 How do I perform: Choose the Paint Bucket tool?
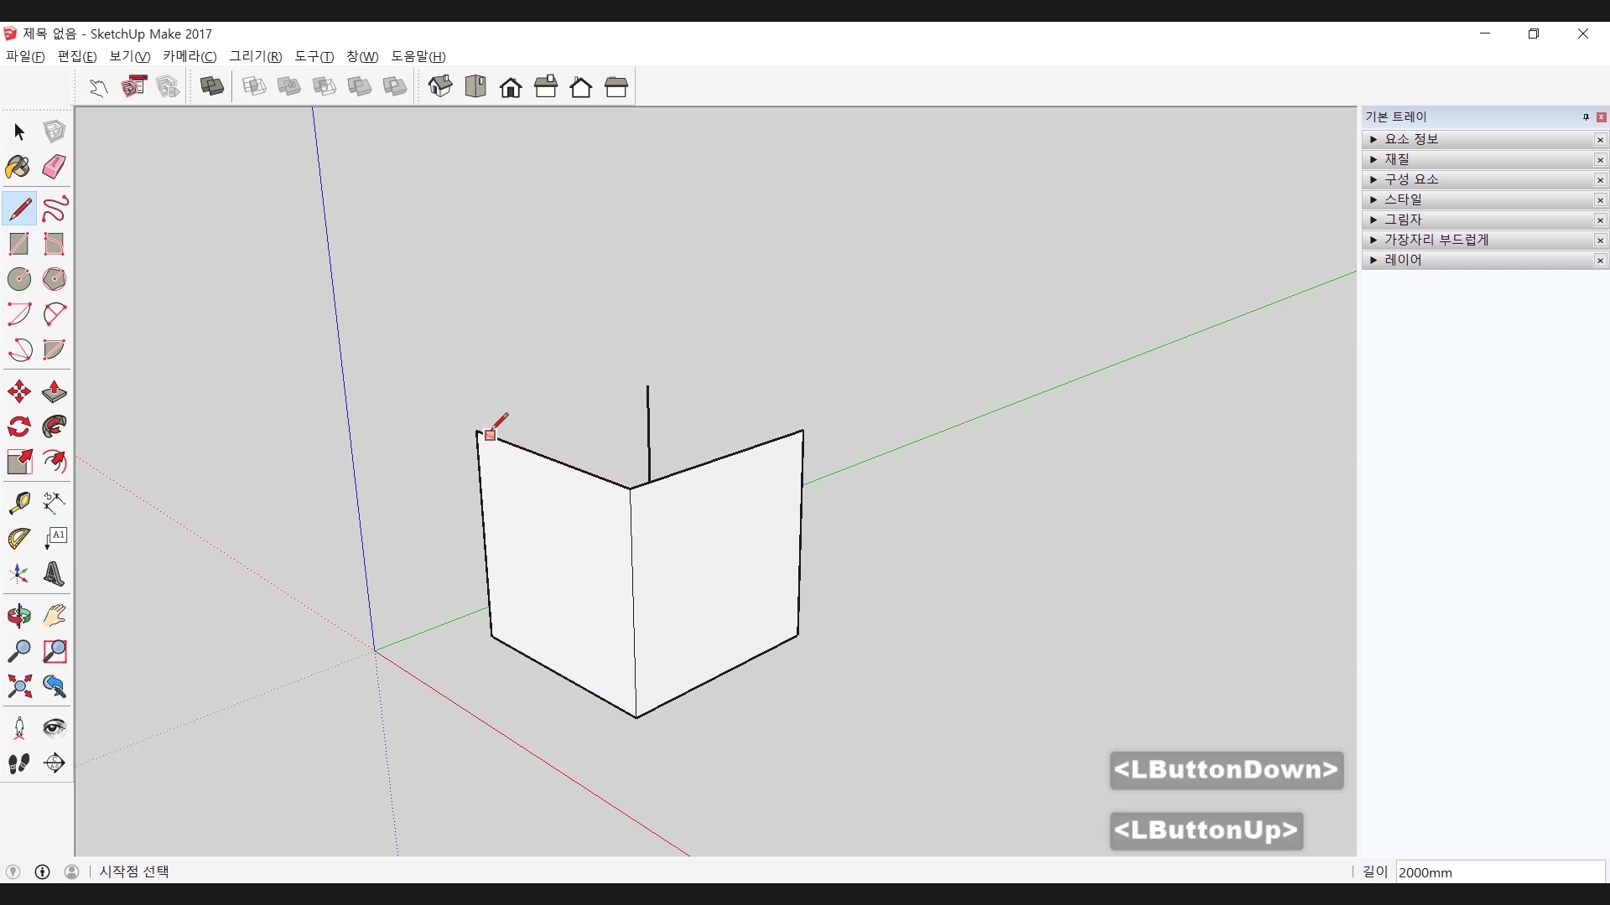click(x=18, y=167)
